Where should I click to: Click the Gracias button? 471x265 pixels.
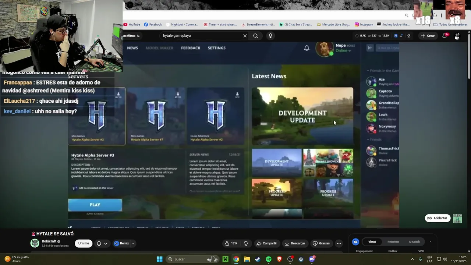[x=321, y=243]
